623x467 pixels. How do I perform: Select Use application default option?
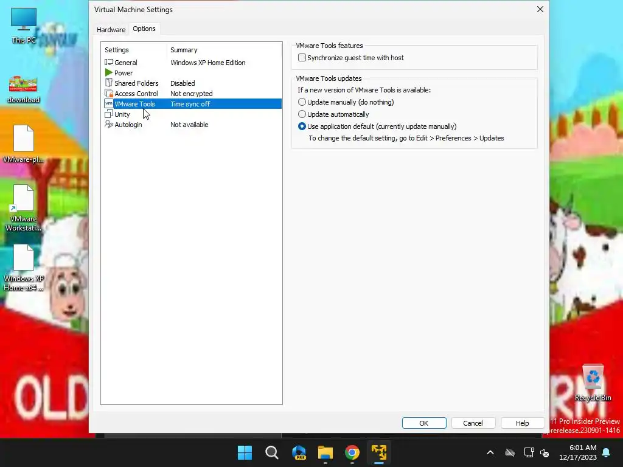click(x=302, y=126)
